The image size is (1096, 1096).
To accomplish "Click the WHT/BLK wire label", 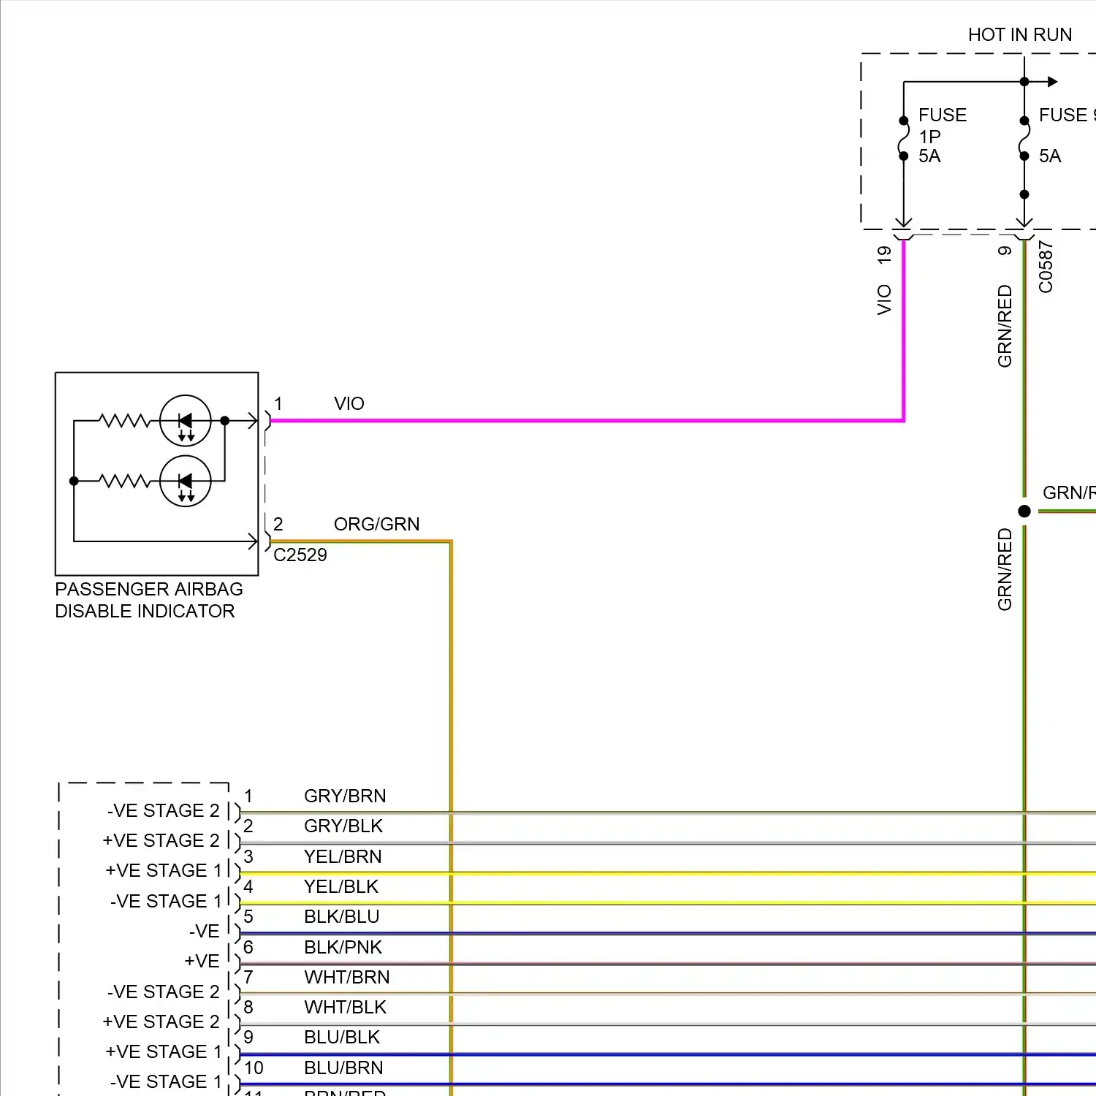I will point(345,1007).
